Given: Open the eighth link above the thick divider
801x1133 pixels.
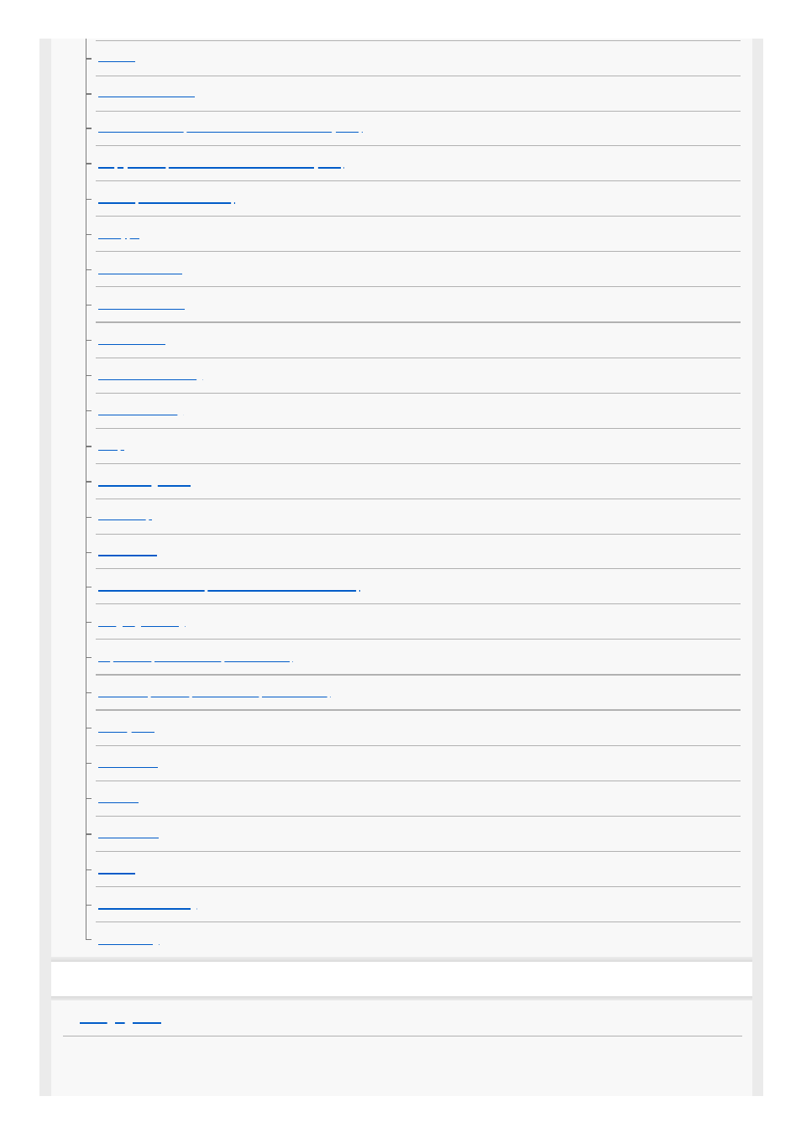Looking at the screenshot, I should [141, 307].
